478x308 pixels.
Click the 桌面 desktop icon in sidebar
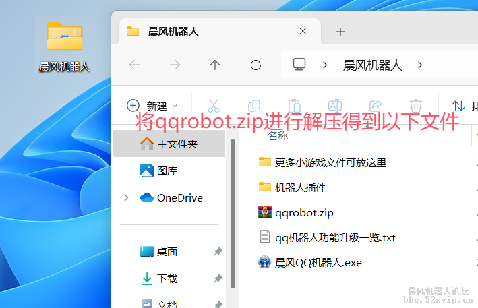[x=146, y=251]
